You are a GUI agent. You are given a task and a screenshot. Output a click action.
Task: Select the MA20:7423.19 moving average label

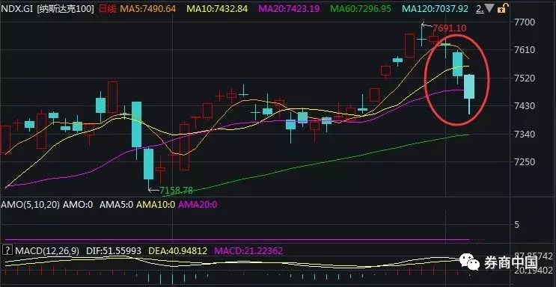289,9
